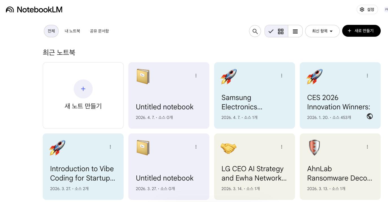Viewport: 388px width, 202px height.
Task: Open the search icon to find notebooks
Action: (255, 31)
